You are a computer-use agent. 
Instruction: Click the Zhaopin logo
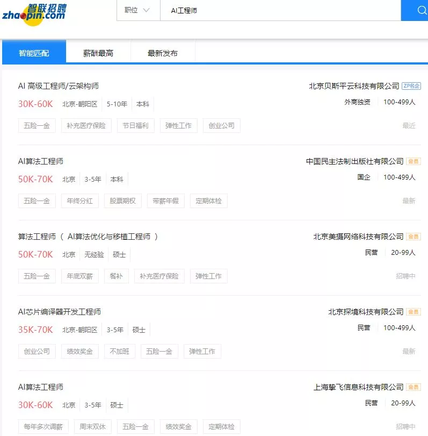(33, 11)
